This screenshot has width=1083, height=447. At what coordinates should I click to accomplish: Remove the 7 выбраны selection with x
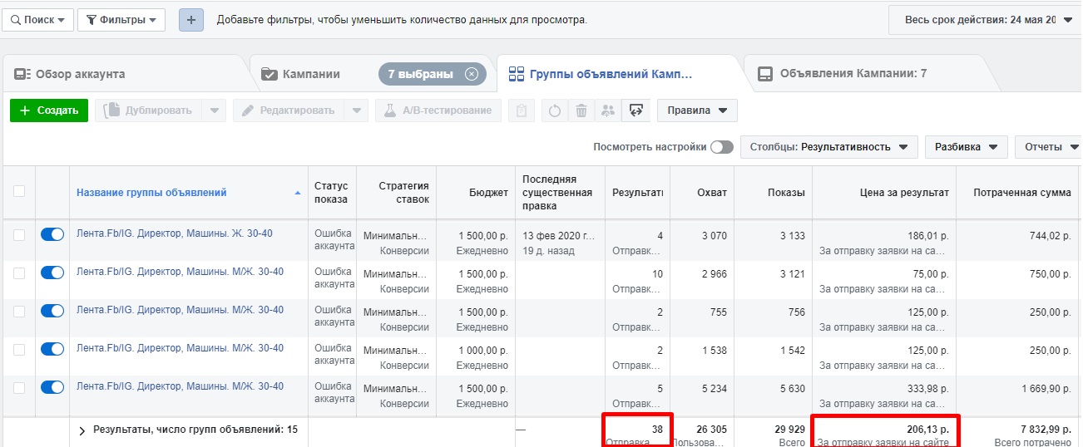pyautogui.click(x=472, y=74)
